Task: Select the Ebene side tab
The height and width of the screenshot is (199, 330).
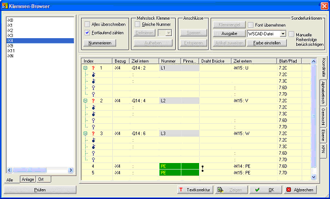Action: (323, 135)
